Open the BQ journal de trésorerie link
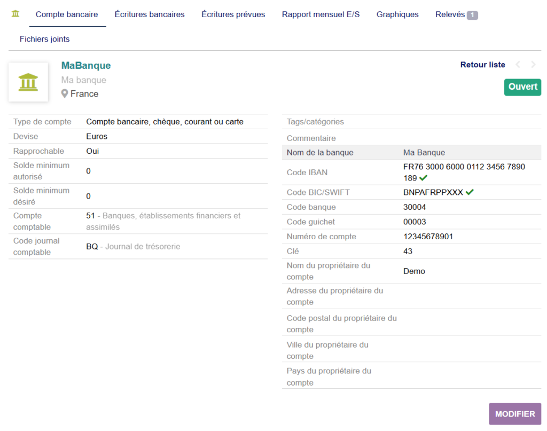547x431 pixels. pos(92,247)
